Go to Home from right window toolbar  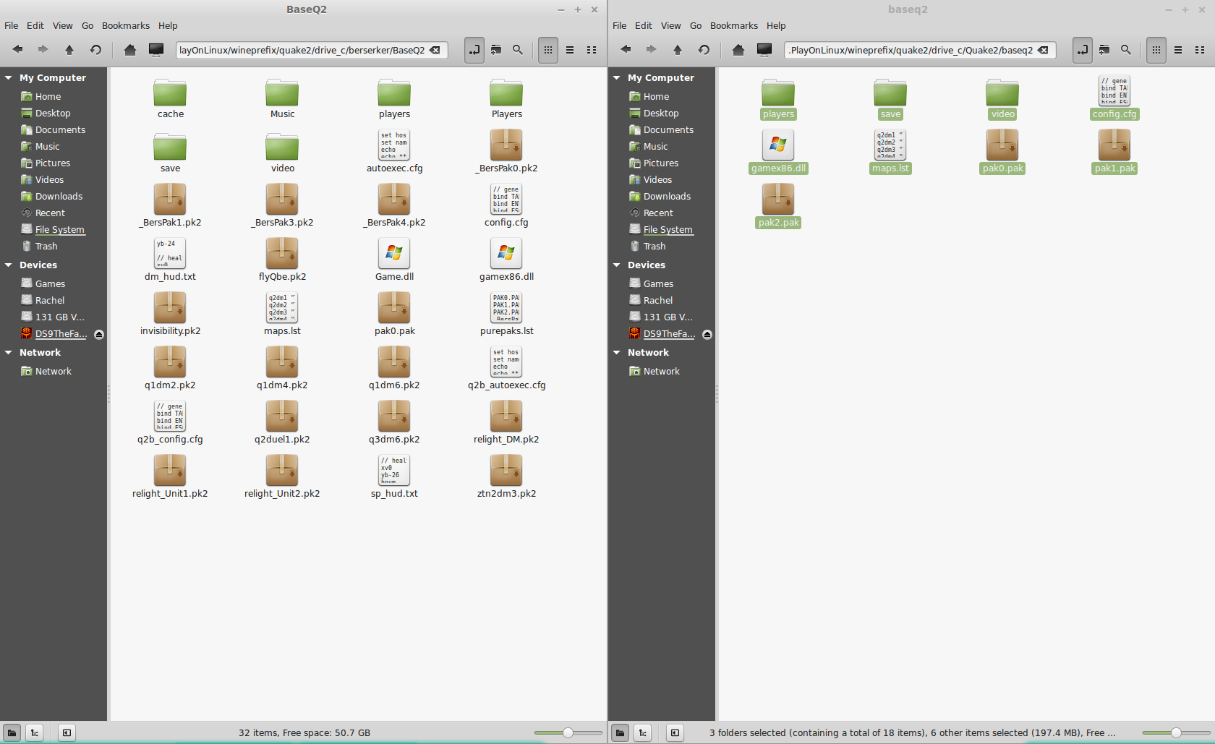(738, 50)
